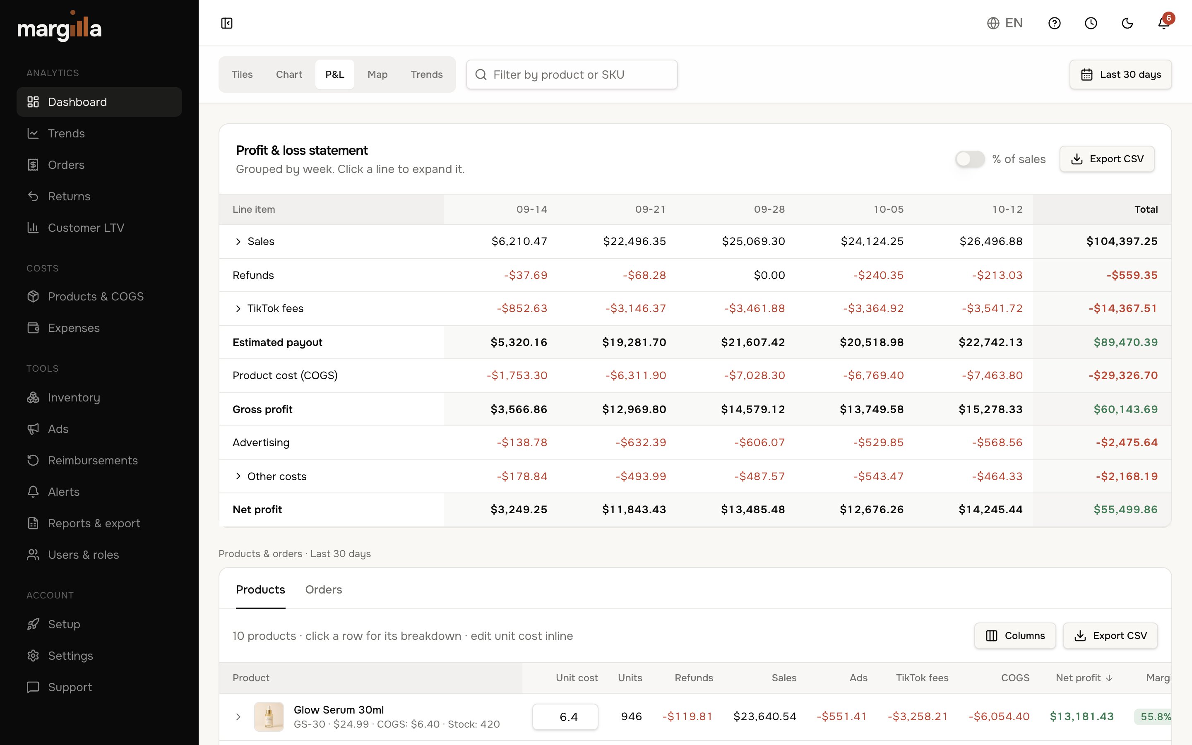Open Support chat page
The image size is (1192, 745).
[99, 688]
